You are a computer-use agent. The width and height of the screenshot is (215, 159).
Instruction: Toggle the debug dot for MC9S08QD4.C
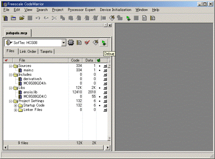click(x=100, y=97)
